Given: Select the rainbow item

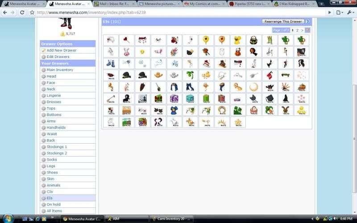Looking at the screenshot, I should coord(222,110).
